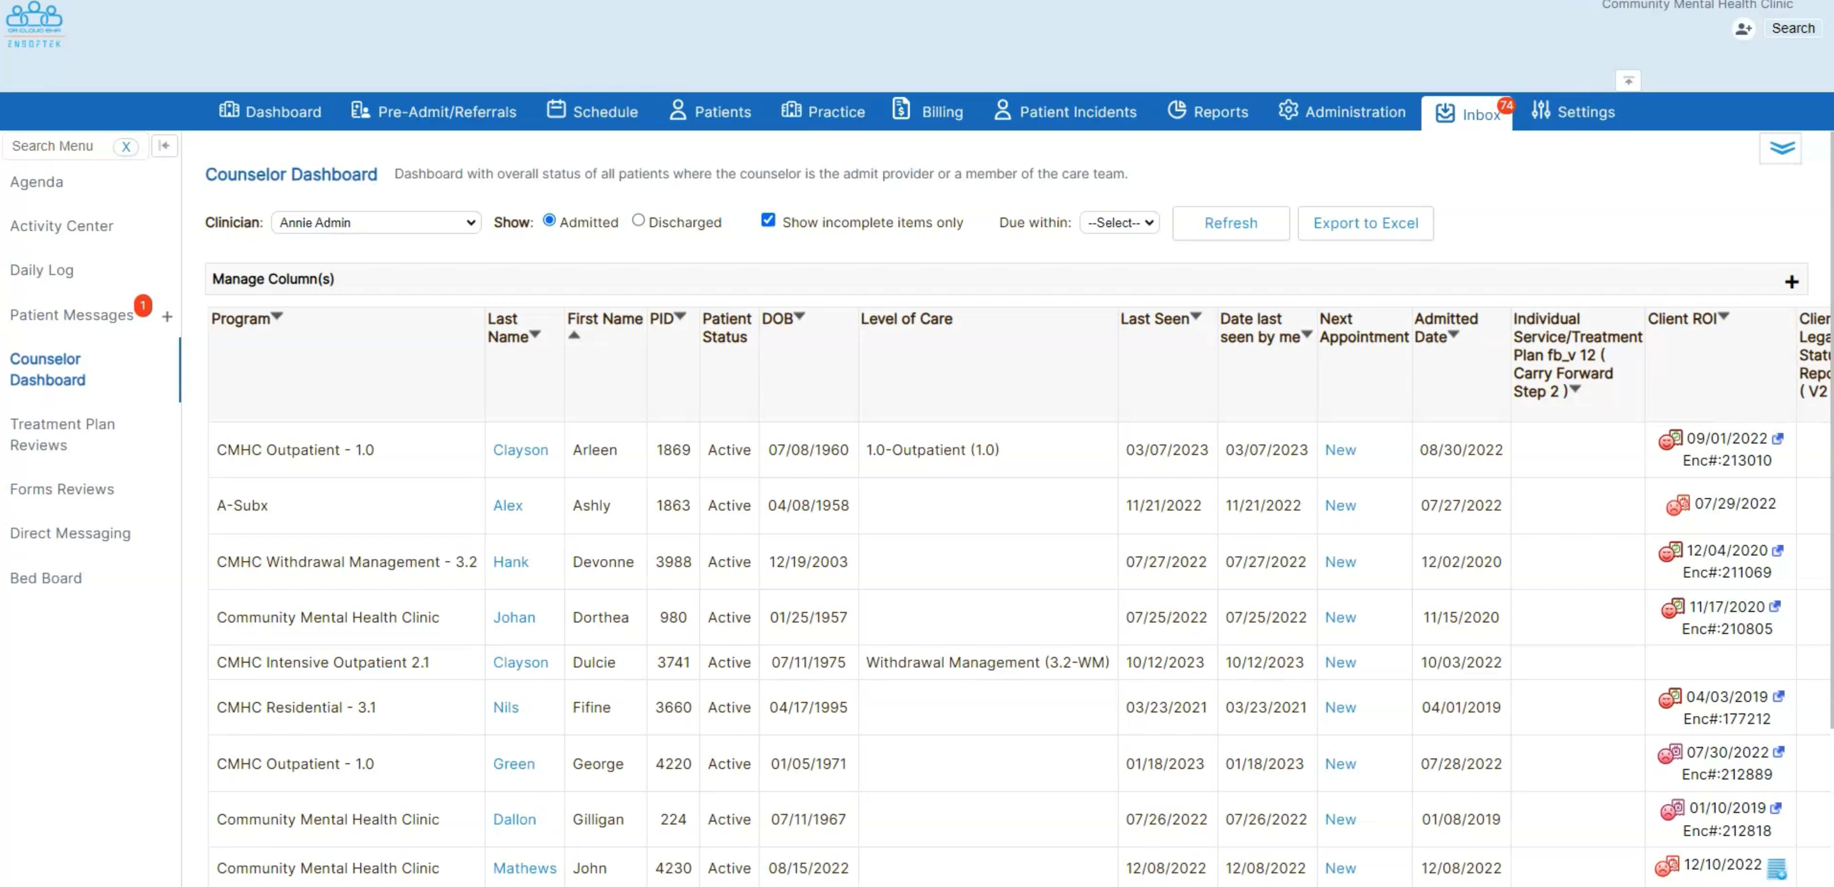Uncheck Show incomplete items only
The width and height of the screenshot is (1834, 887).
[x=768, y=221]
